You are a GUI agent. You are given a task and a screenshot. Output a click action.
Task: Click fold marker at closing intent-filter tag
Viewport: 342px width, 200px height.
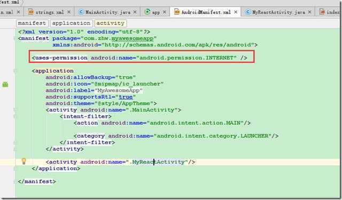[15, 142]
